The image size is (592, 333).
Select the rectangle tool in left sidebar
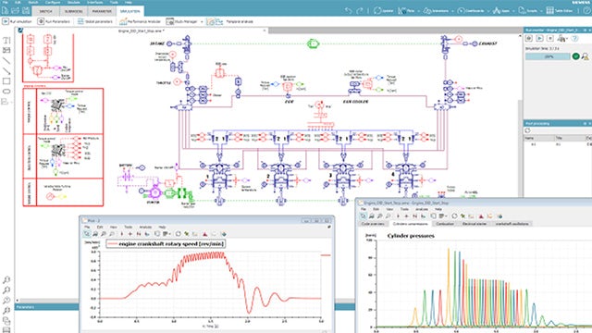pos(6,80)
